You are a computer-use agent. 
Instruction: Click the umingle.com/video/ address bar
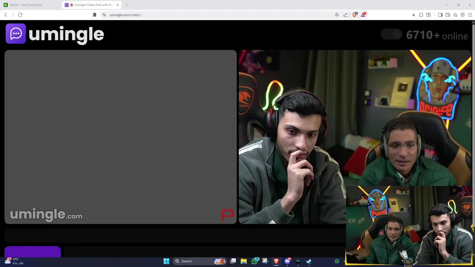pyautogui.click(x=219, y=15)
